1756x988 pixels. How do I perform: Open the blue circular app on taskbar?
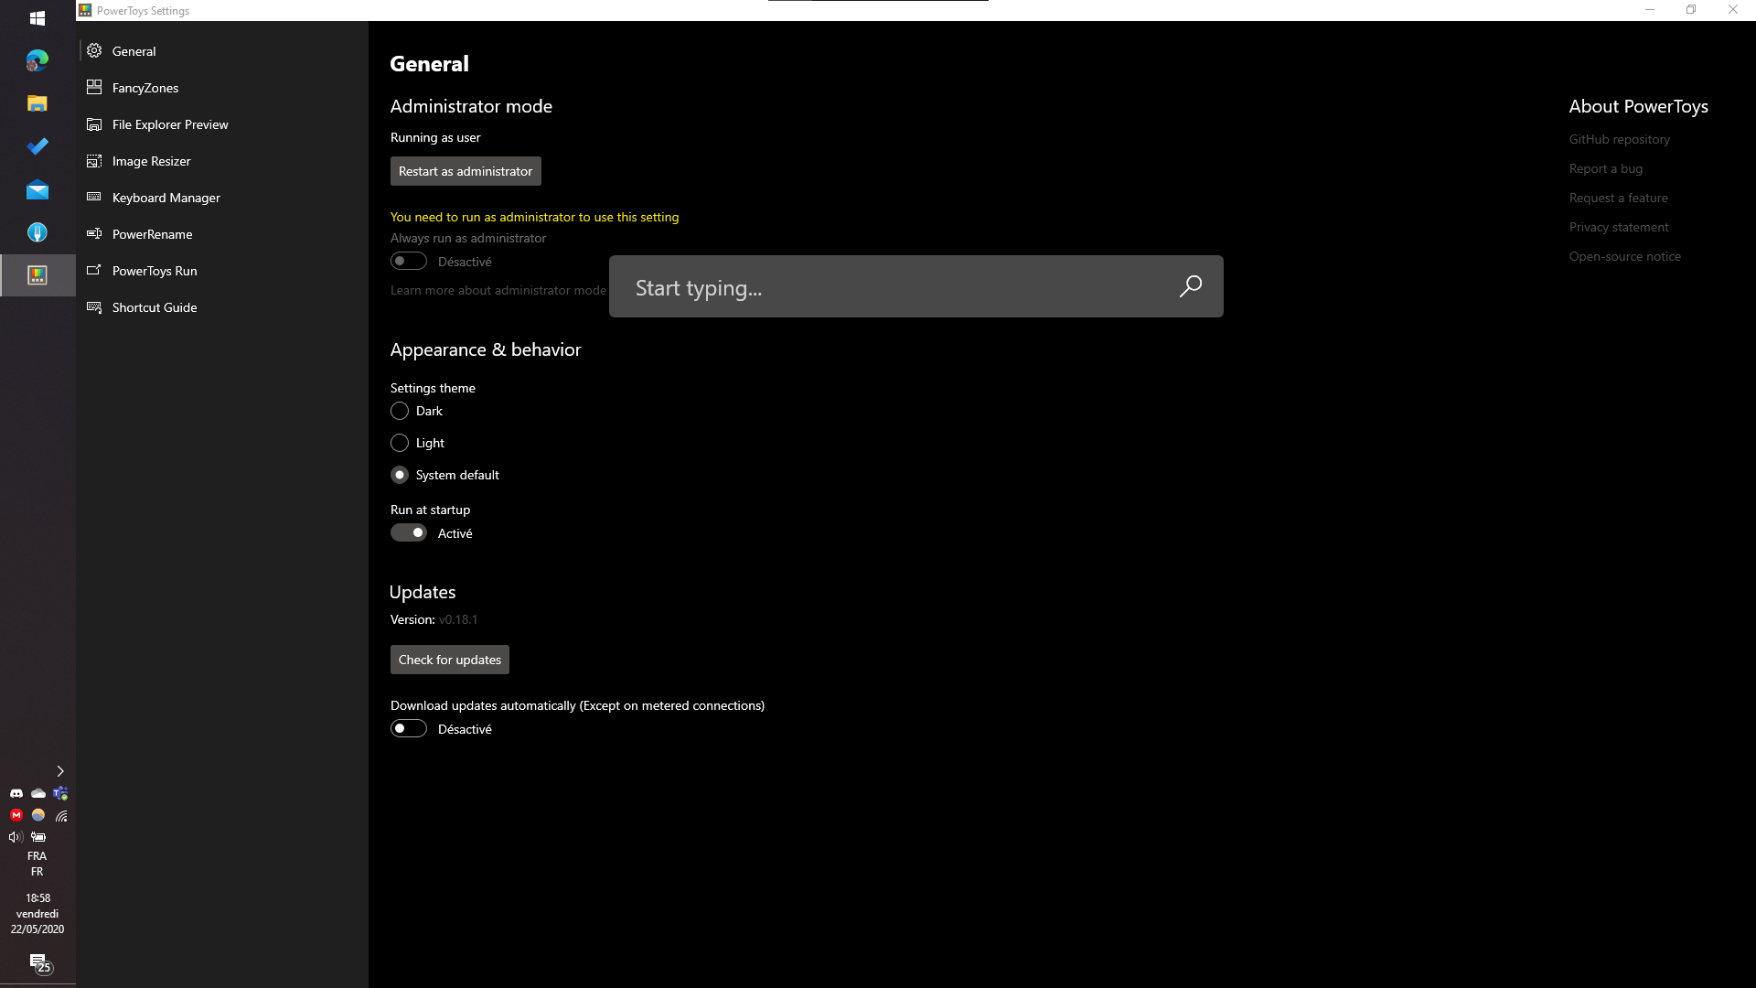[37, 232]
